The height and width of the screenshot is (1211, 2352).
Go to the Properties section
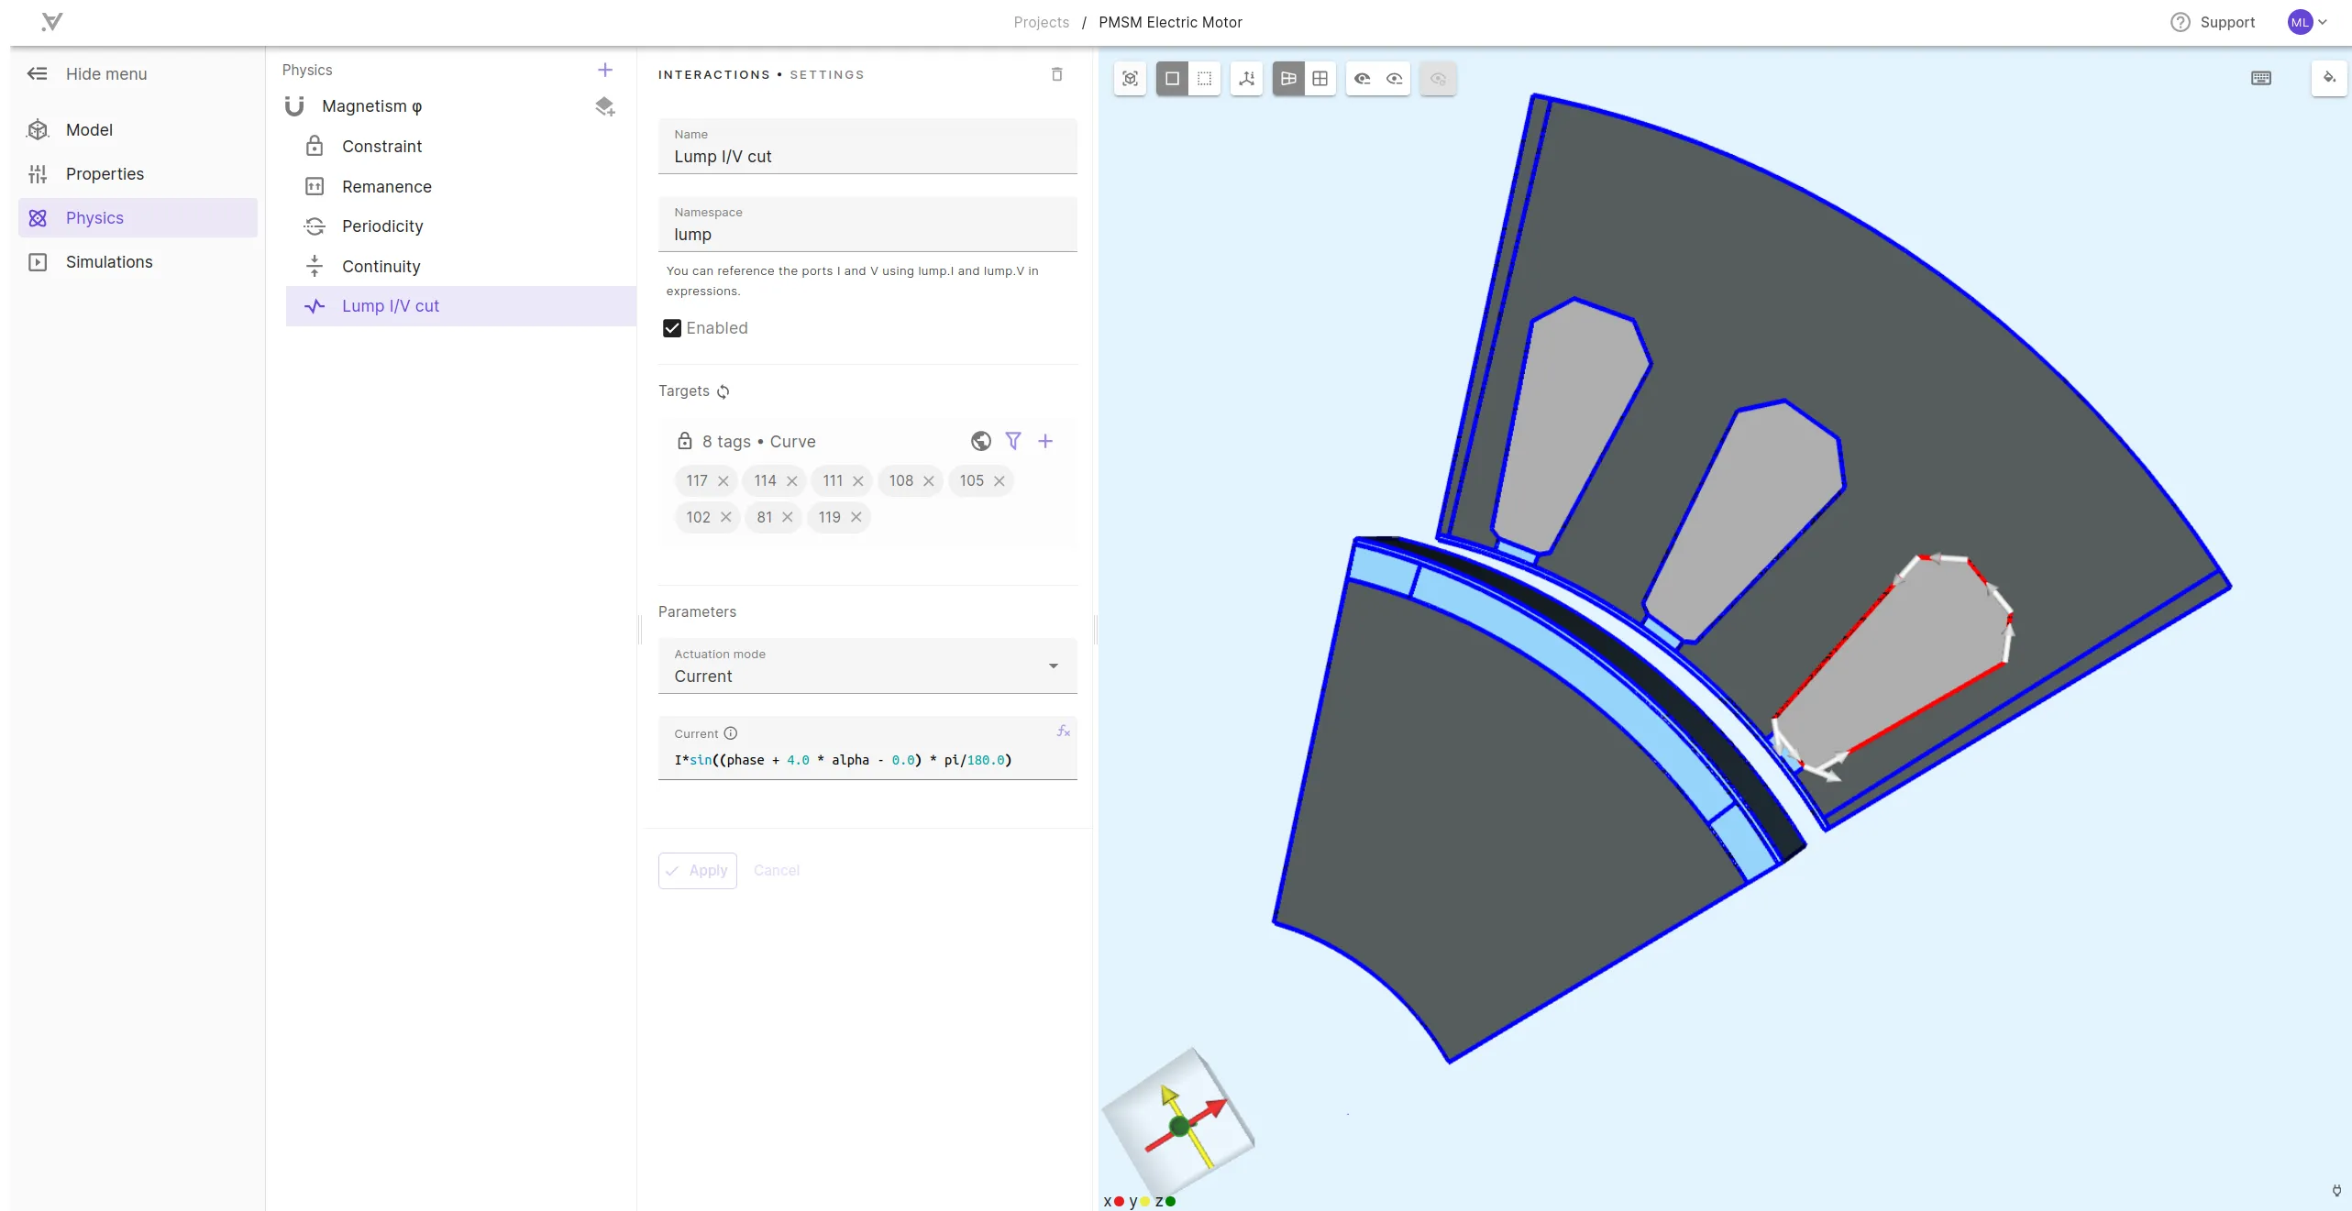point(138,174)
